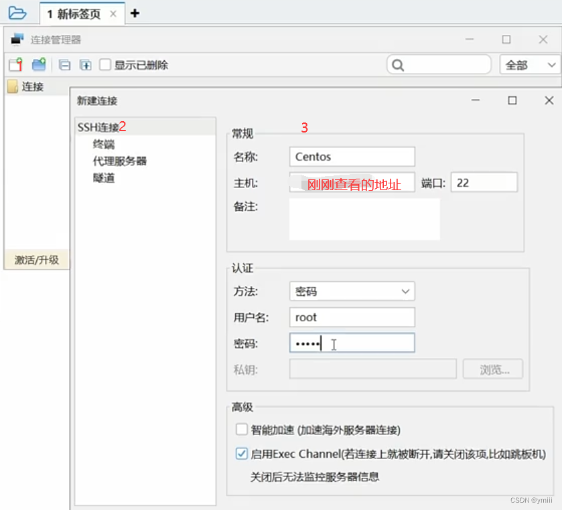Screen dimensions: 562x510
Task: Click the open folder icon at top-left
Action: tap(17, 13)
